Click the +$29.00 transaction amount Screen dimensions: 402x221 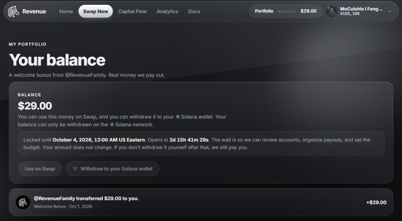pos(376,203)
